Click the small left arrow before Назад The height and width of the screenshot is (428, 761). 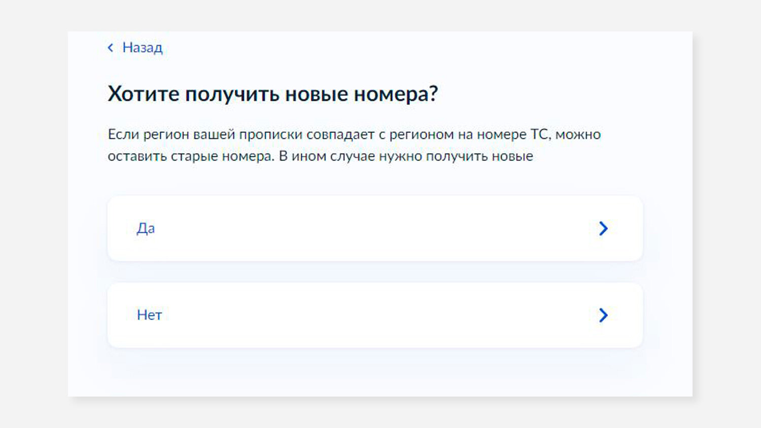pos(111,48)
